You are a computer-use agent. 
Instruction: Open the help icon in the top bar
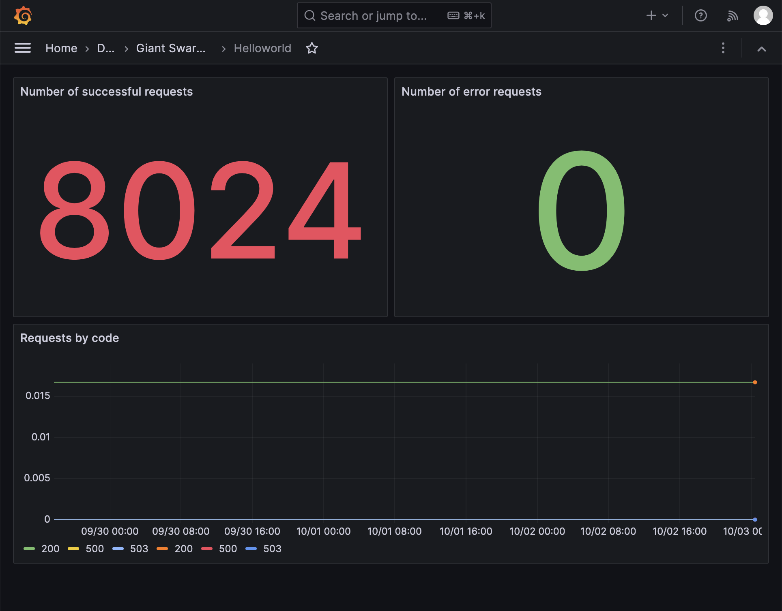(x=701, y=15)
